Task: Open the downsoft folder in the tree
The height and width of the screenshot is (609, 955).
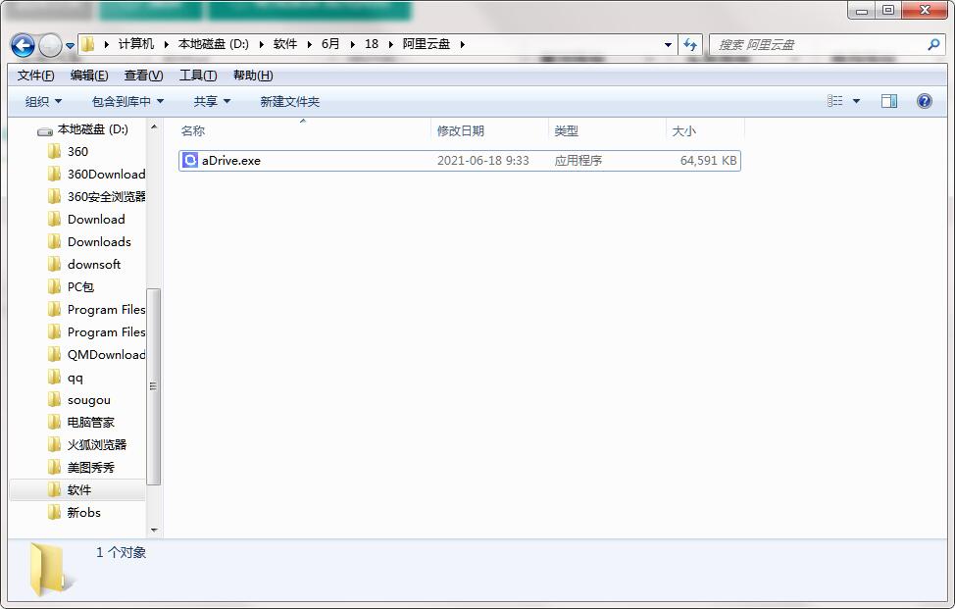Action: (x=94, y=265)
